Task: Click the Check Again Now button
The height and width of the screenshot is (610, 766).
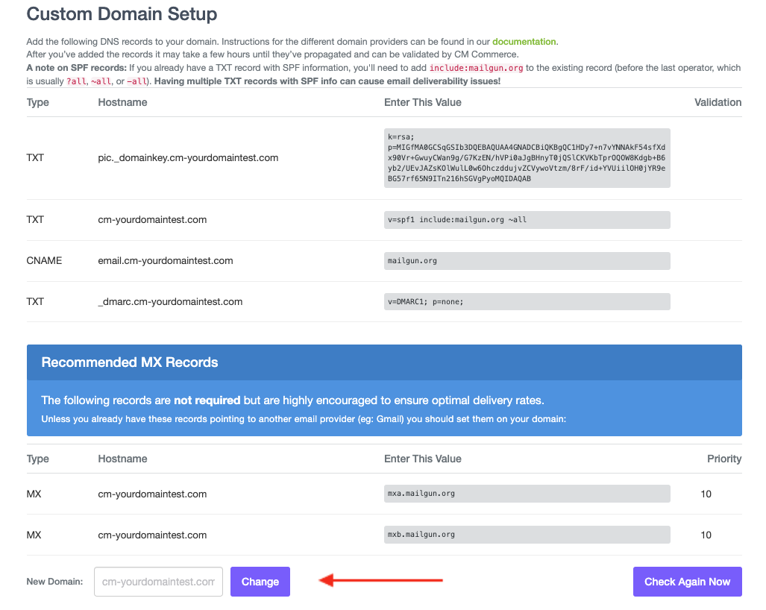Action: (x=686, y=581)
